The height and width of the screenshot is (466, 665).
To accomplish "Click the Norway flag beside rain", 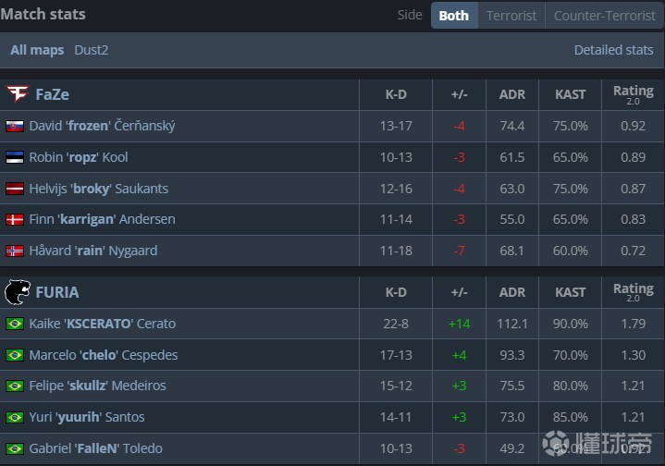I will (x=15, y=251).
